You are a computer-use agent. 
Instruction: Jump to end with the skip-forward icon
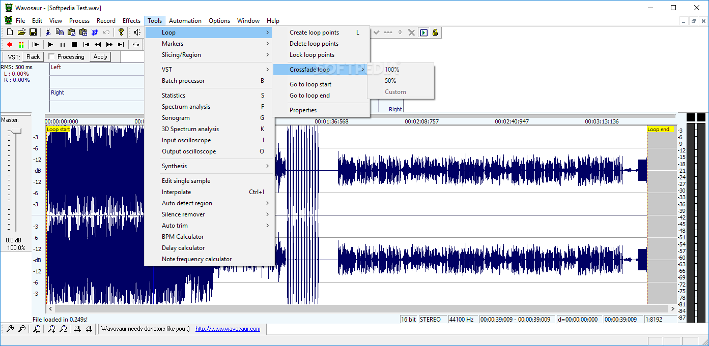(121, 44)
